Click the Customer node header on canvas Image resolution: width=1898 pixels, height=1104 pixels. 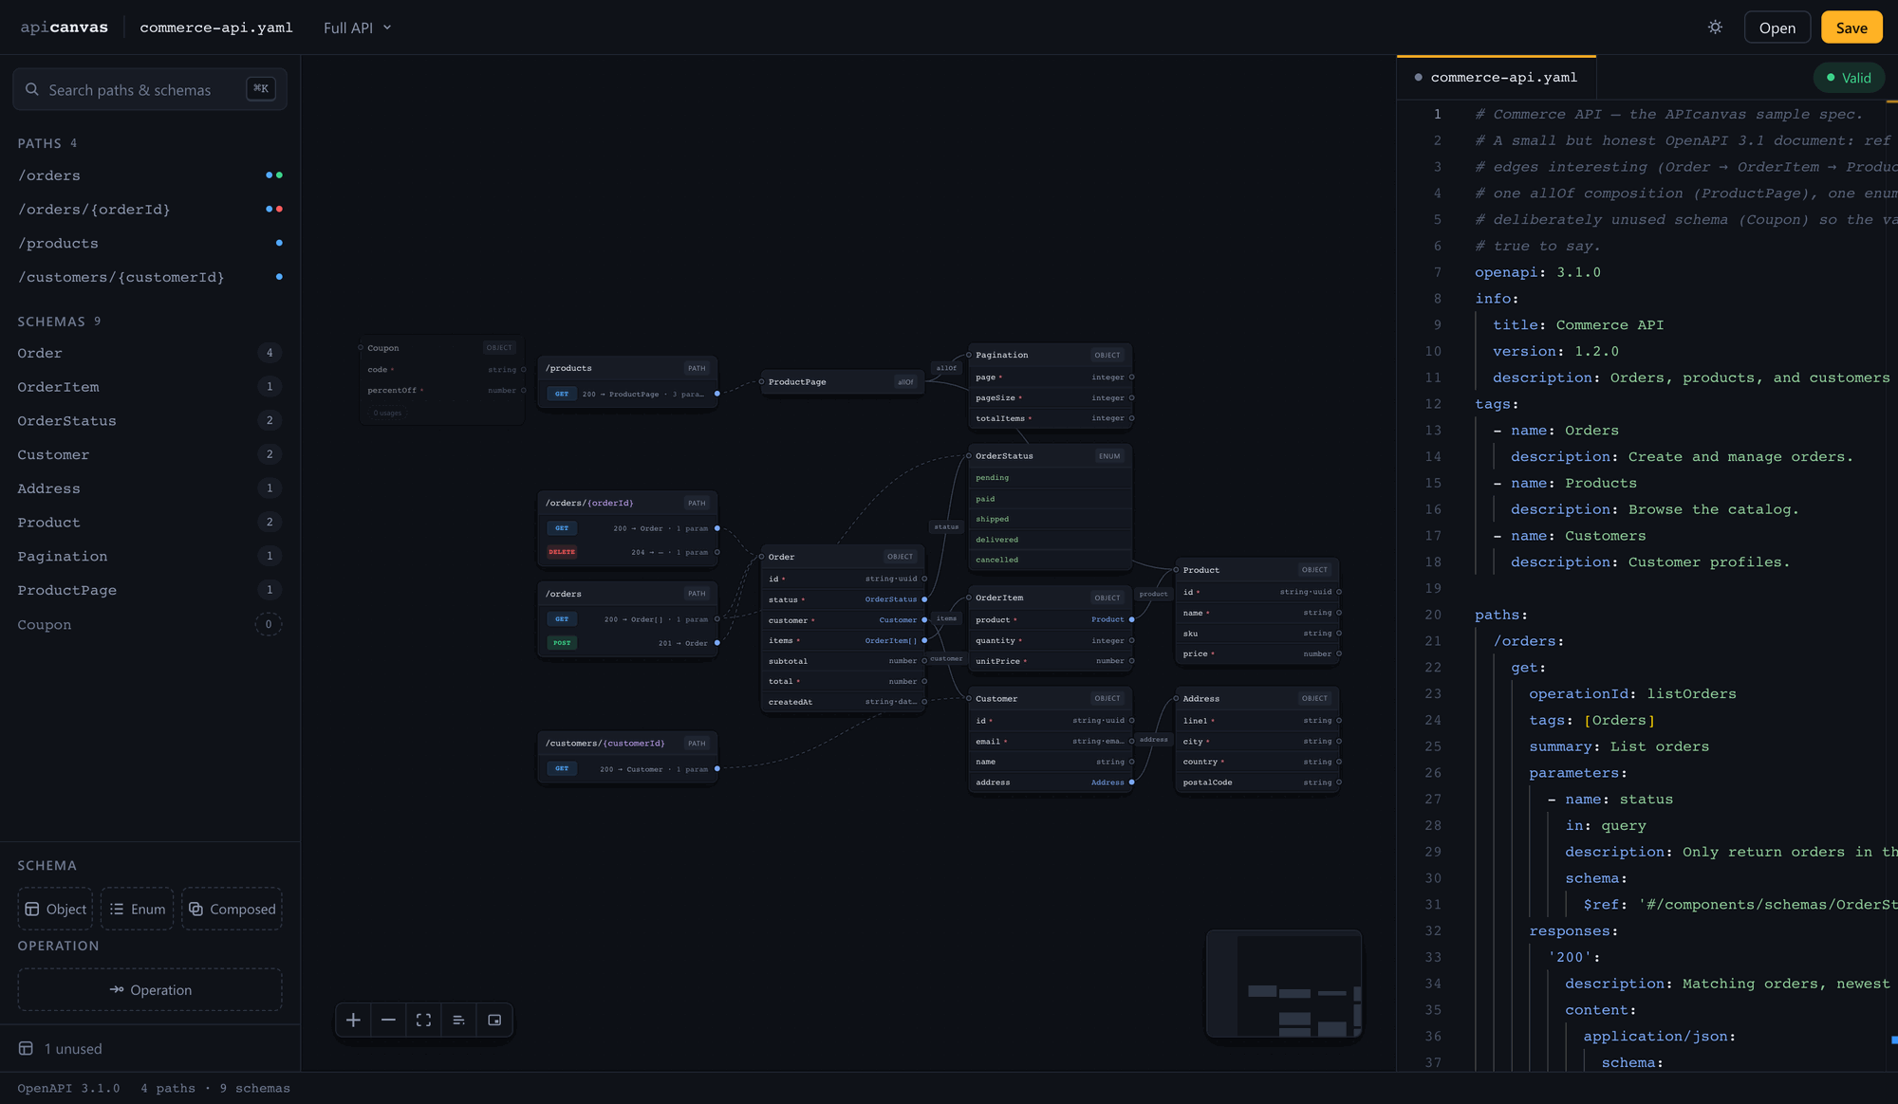pyautogui.click(x=1050, y=698)
